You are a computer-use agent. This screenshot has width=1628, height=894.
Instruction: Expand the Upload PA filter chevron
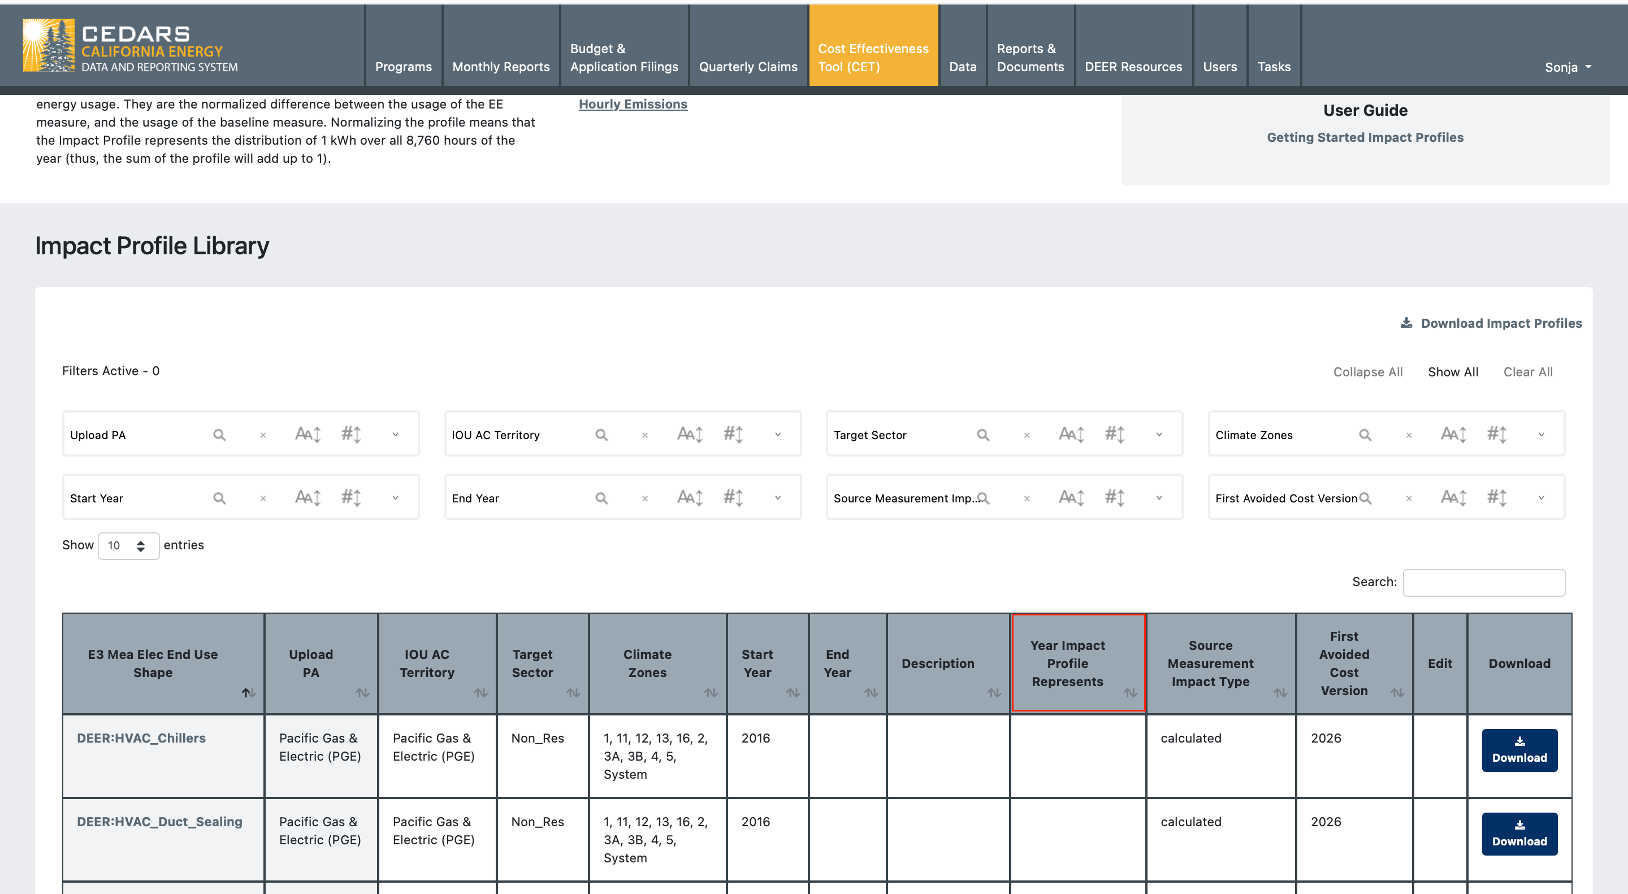click(396, 435)
